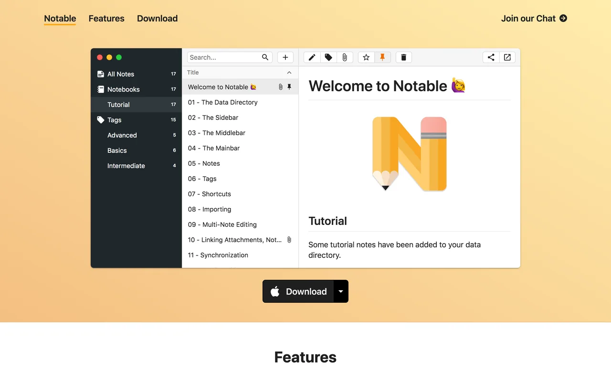Click the All Notes document icon
611x382 pixels.
click(x=101, y=74)
